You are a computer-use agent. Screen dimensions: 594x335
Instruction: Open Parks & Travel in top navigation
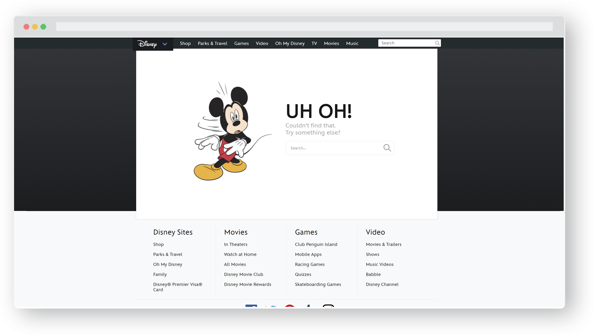pos(212,43)
